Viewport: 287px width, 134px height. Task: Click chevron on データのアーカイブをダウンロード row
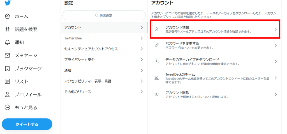coord(276,62)
